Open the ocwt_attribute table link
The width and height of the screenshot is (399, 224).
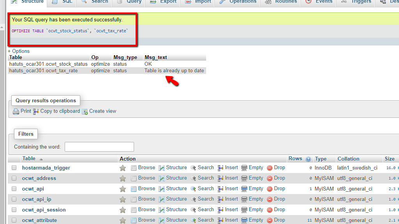point(39,220)
